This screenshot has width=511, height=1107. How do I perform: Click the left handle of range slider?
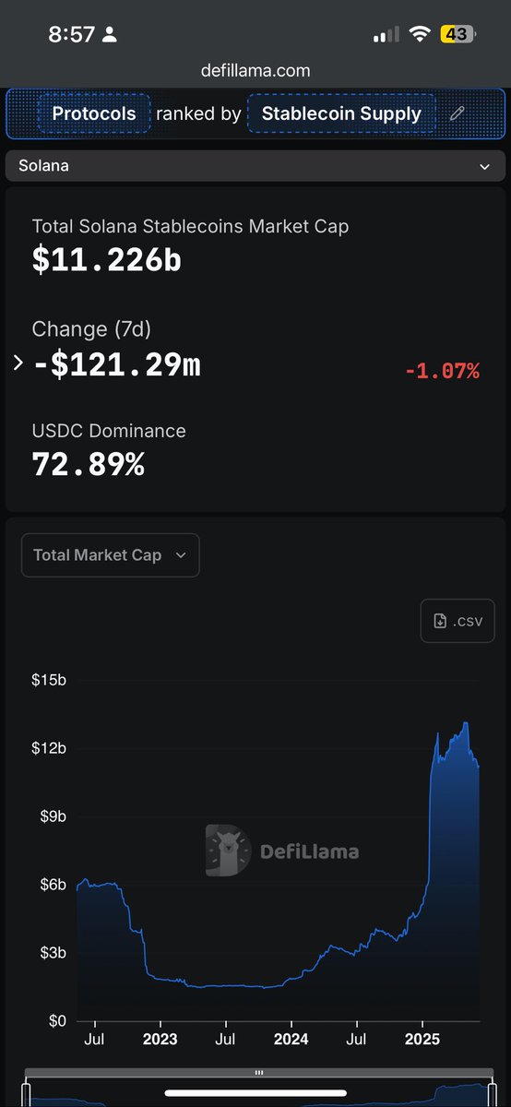coord(27,1094)
